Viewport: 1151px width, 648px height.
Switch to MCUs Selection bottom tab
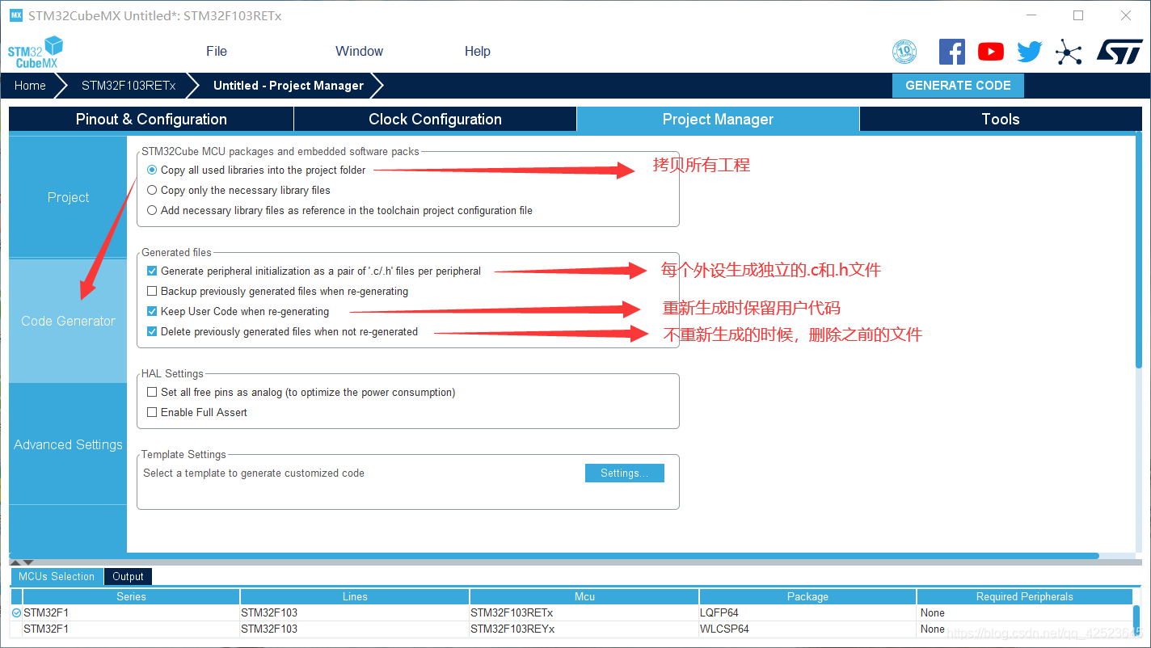pos(57,577)
